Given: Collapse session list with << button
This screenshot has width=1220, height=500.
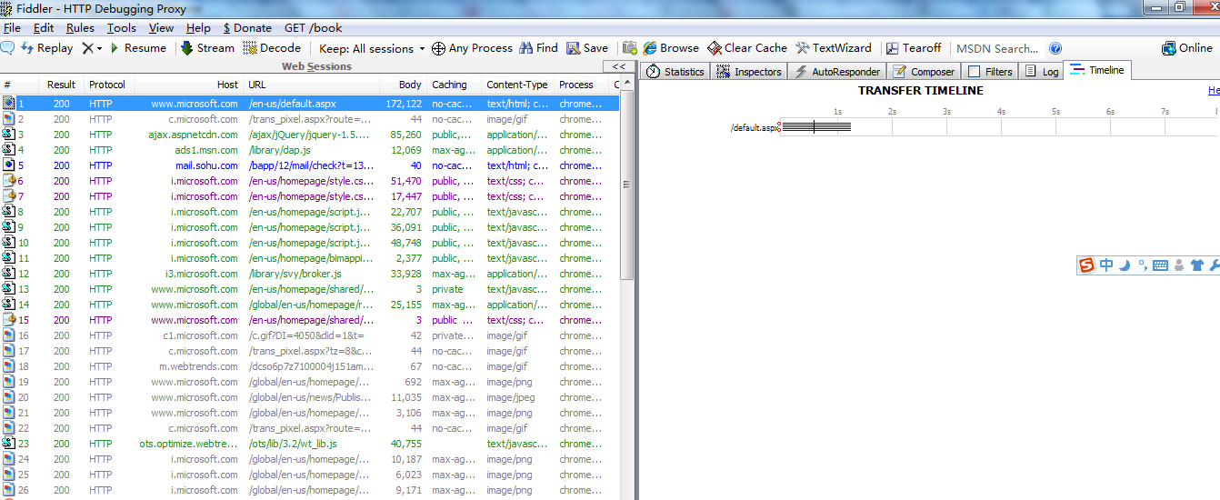Looking at the screenshot, I should 618,66.
